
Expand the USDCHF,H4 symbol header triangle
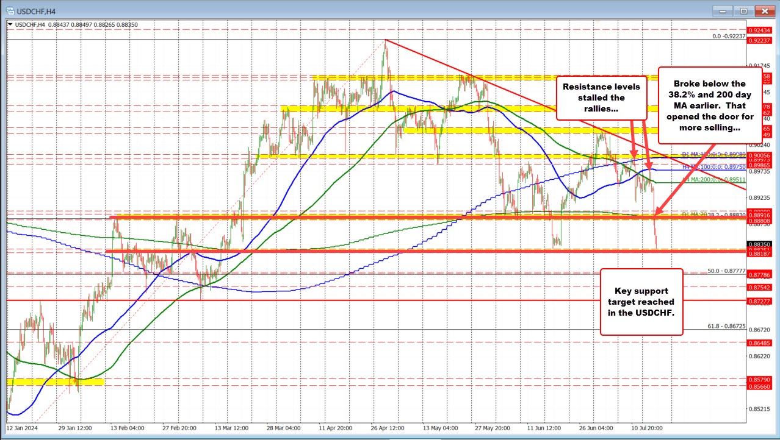(9, 24)
